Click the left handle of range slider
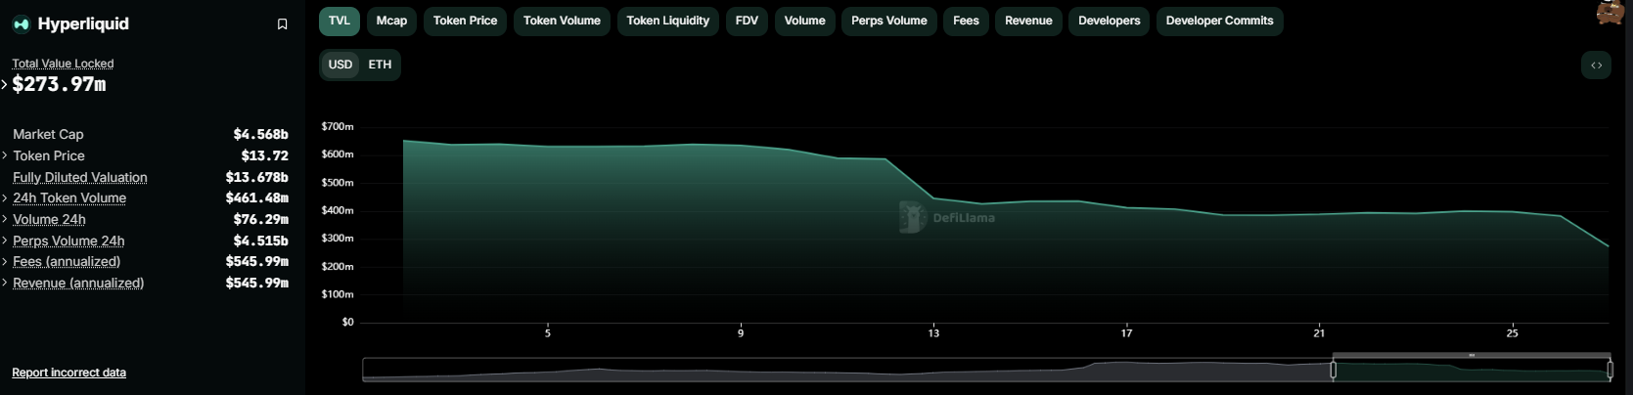1633x395 pixels. (x=1333, y=370)
